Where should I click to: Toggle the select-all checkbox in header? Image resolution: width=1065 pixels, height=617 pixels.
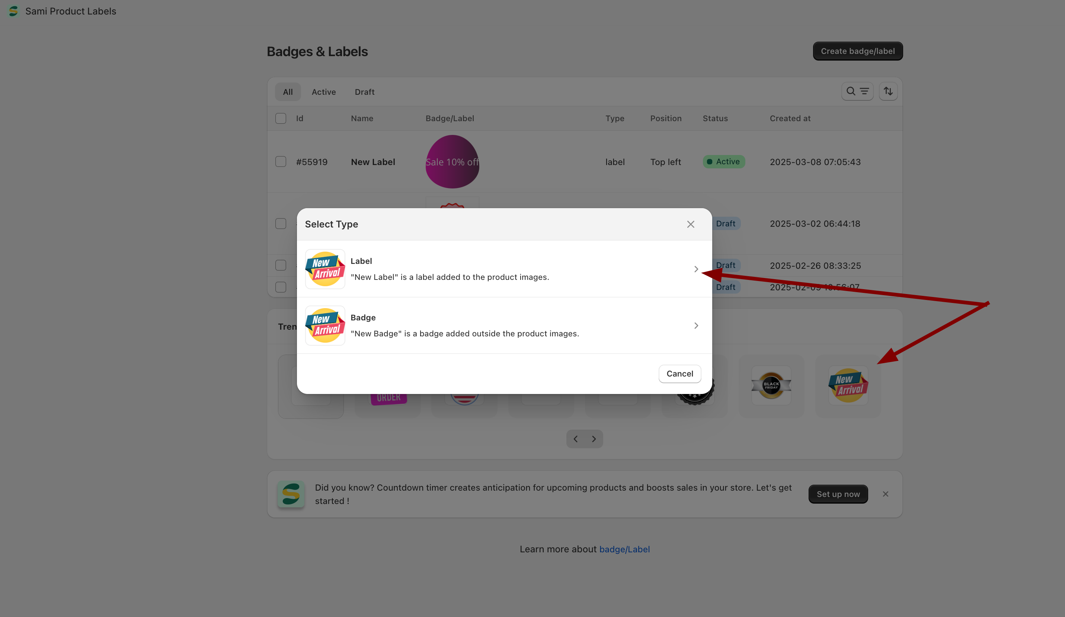point(281,118)
